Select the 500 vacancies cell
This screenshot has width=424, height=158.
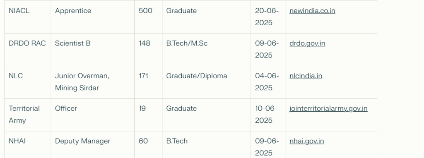pos(148,17)
